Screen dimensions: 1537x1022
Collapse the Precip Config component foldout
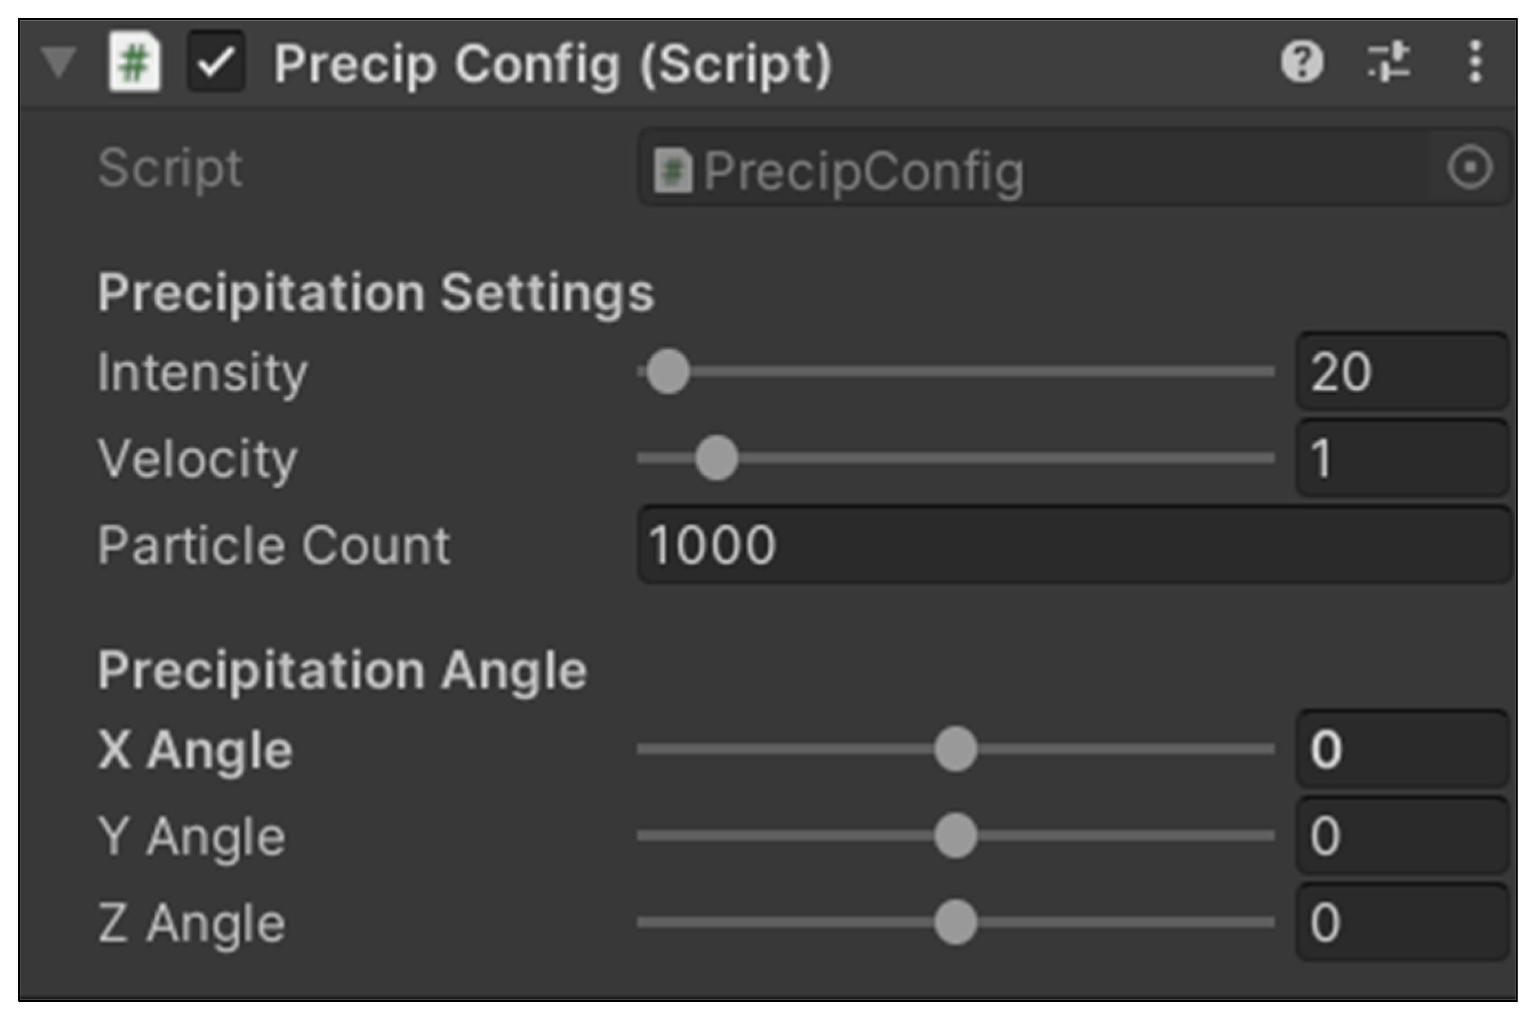coord(59,62)
